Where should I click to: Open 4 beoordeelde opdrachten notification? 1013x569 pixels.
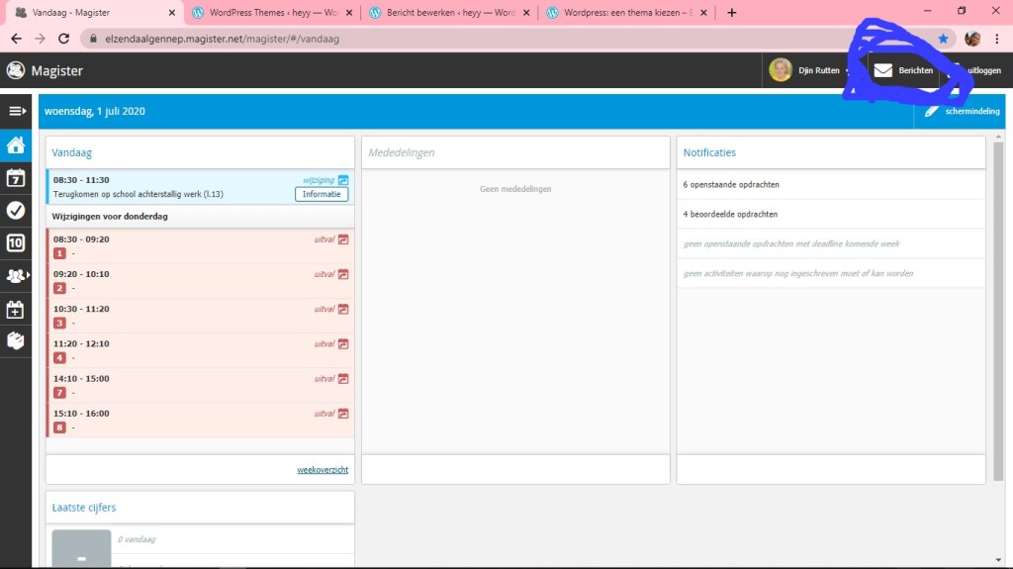(730, 215)
